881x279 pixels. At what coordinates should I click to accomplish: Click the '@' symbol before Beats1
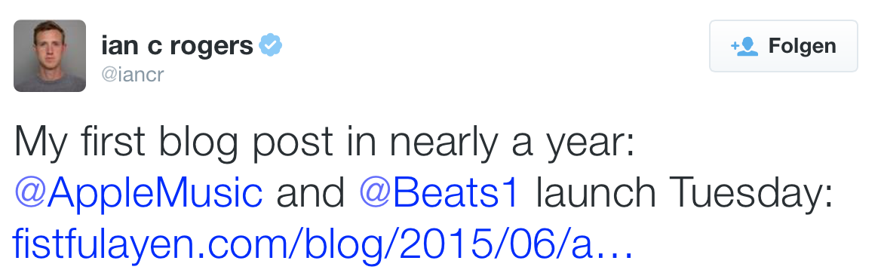pyautogui.click(x=375, y=194)
